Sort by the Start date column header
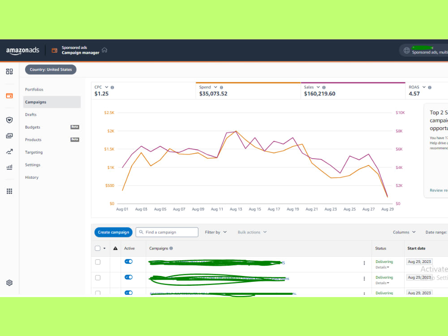 (x=416, y=248)
